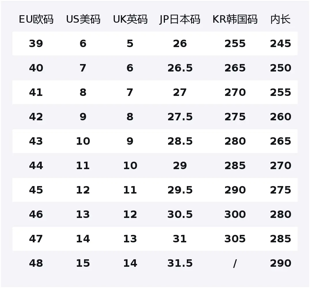Click the slash in KR column
310x288 pixels.
pos(235,263)
